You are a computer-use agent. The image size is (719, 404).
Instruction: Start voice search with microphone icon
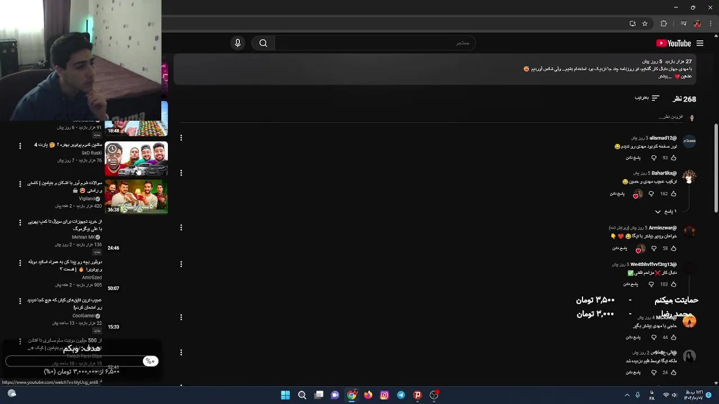pyautogui.click(x=238, y=43)
